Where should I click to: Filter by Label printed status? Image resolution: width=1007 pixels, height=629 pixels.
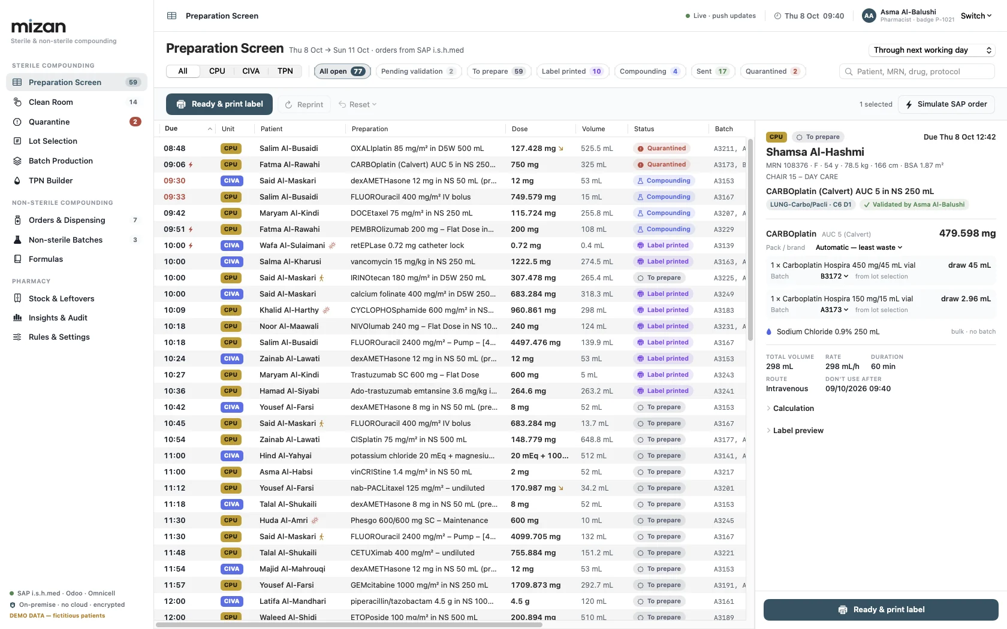pos(572,71)
